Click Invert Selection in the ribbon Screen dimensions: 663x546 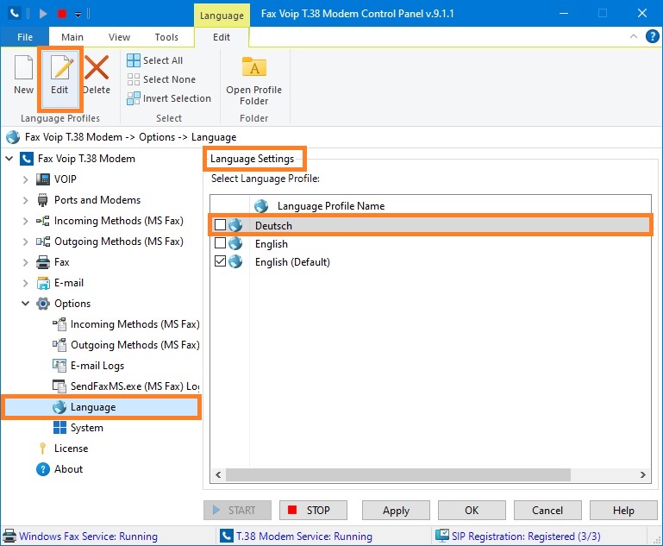coord(169,98)
